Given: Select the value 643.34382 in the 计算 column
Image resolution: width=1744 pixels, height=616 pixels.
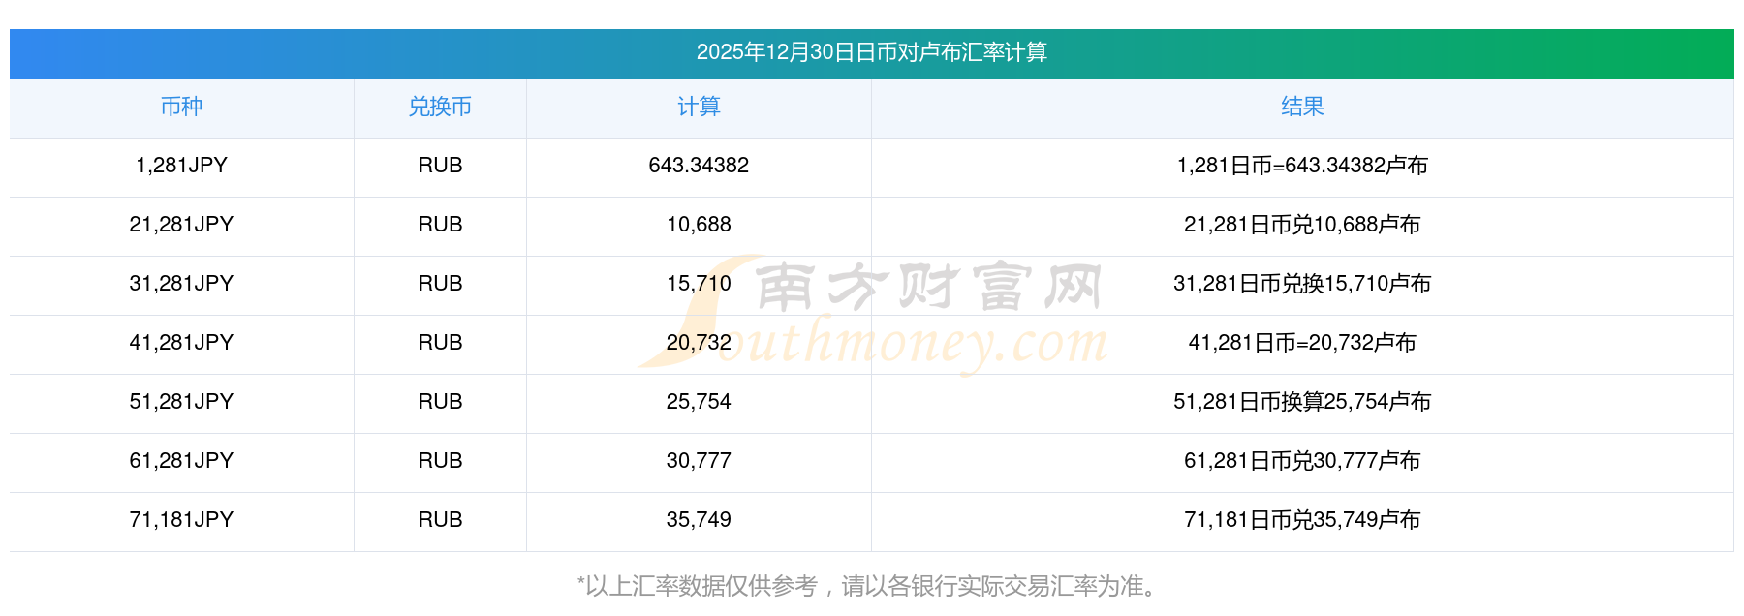Looking at the screenshot, I should coord(699,166).
